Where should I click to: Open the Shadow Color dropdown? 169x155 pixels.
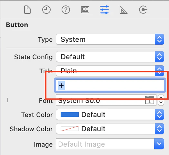[x=110, y=129]
